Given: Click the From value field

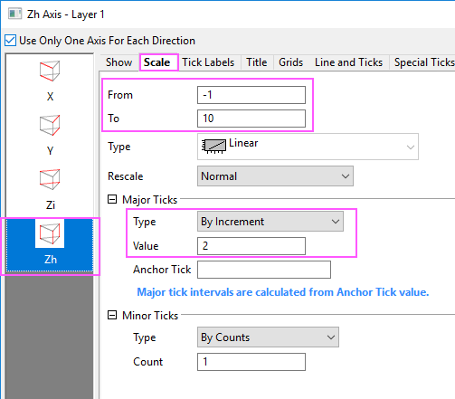Looking at the screenshot, I should (251, 95).
